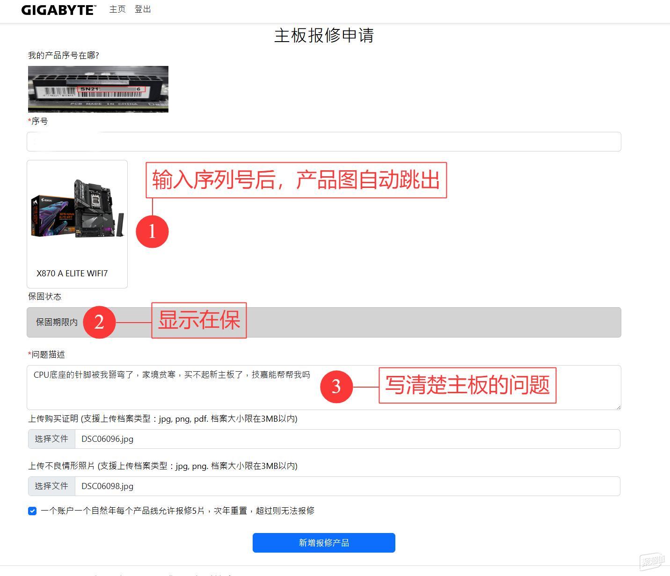This screenshot has width=670, height=576.
Task: Toggle the 5-repairs-per-year agreement checkbox
Action: point(32,511)
